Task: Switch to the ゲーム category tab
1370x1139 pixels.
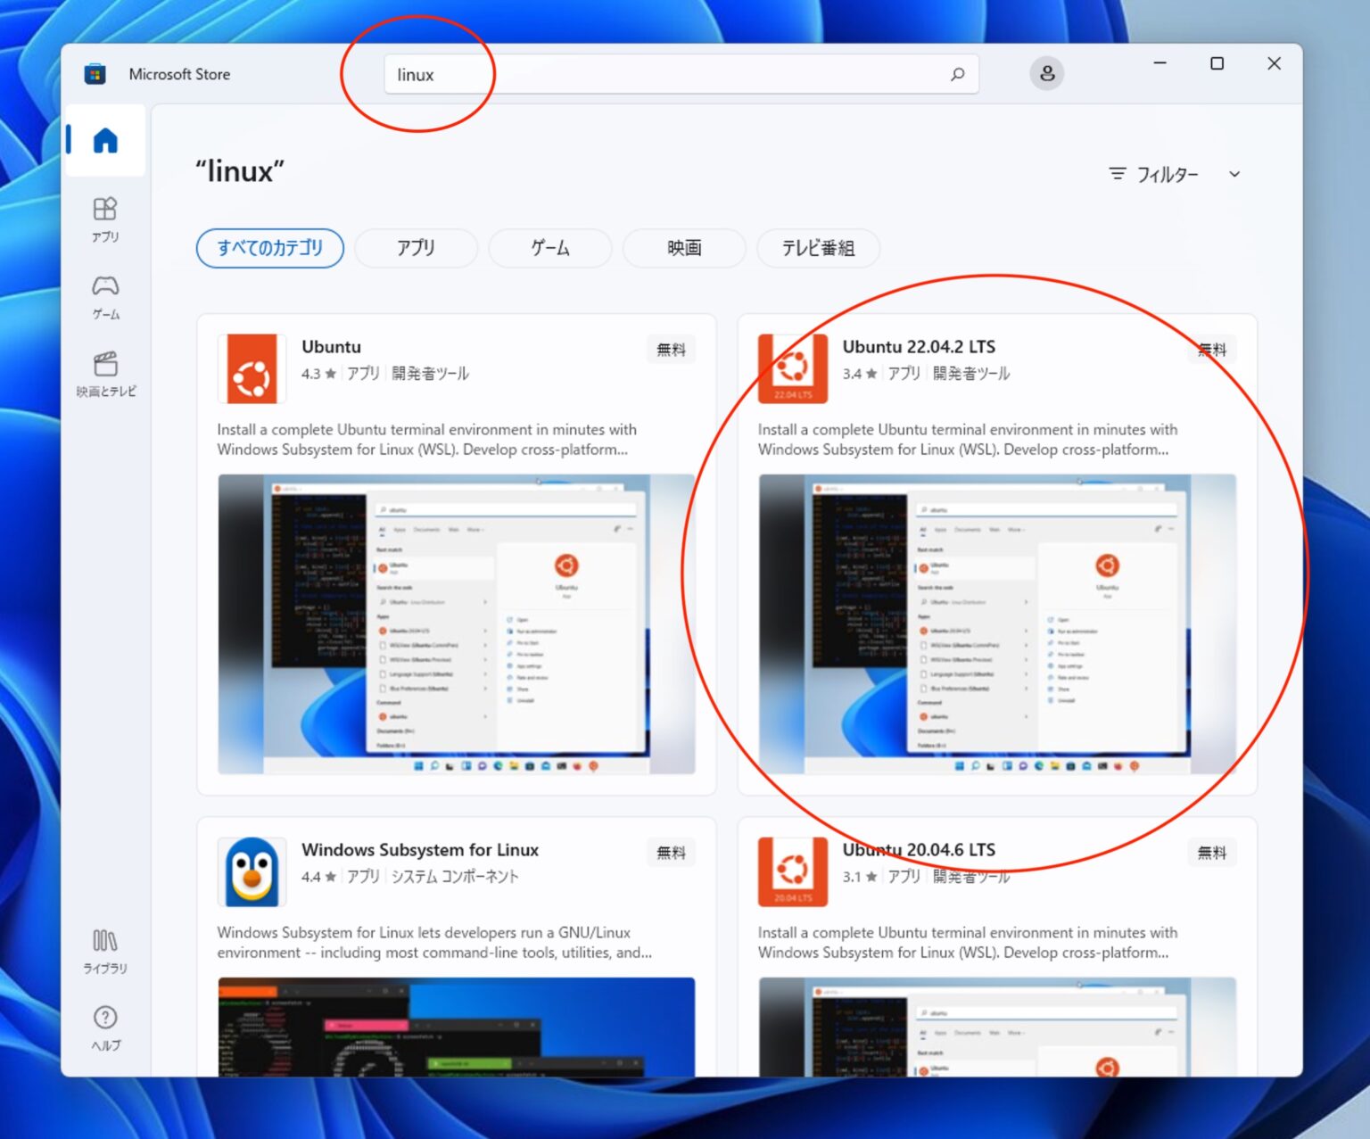Action: (549, 248)
